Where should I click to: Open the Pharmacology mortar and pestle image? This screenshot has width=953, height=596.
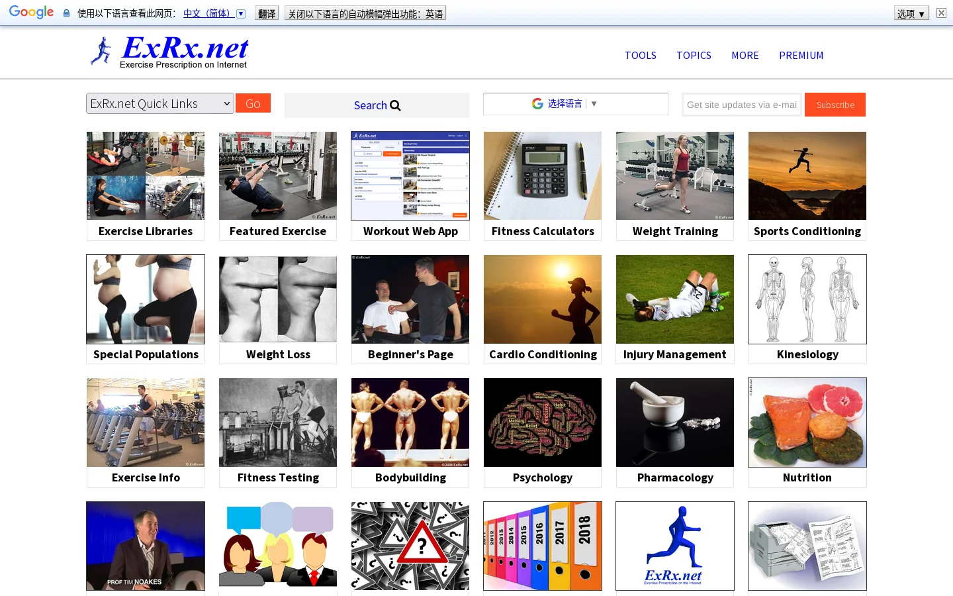coord(675,422)
